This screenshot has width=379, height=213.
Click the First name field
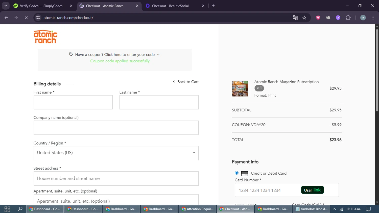click(73, 102)
